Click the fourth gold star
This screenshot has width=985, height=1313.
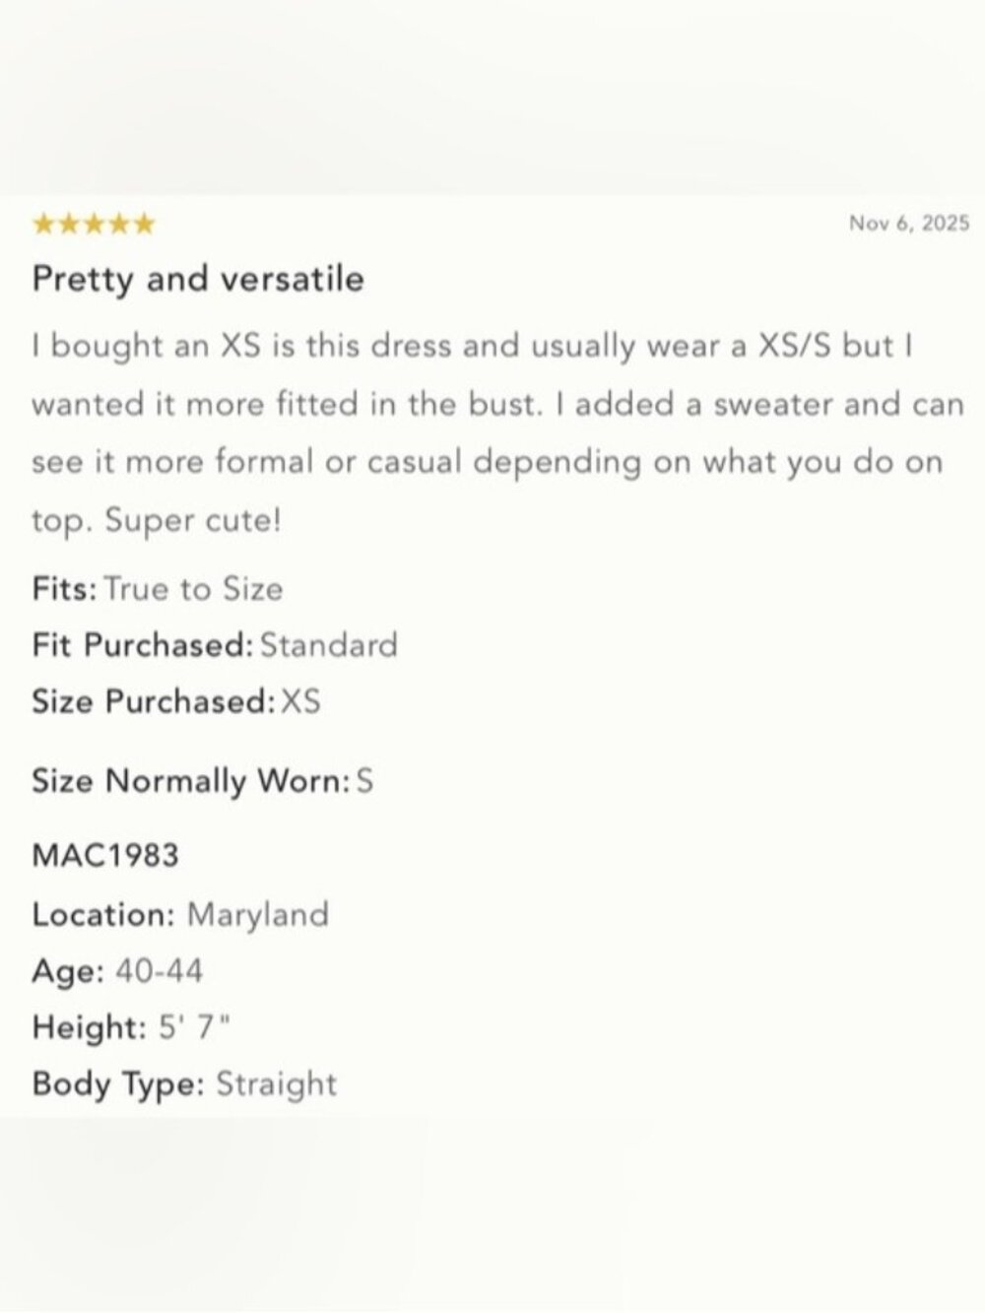point(118,225)
